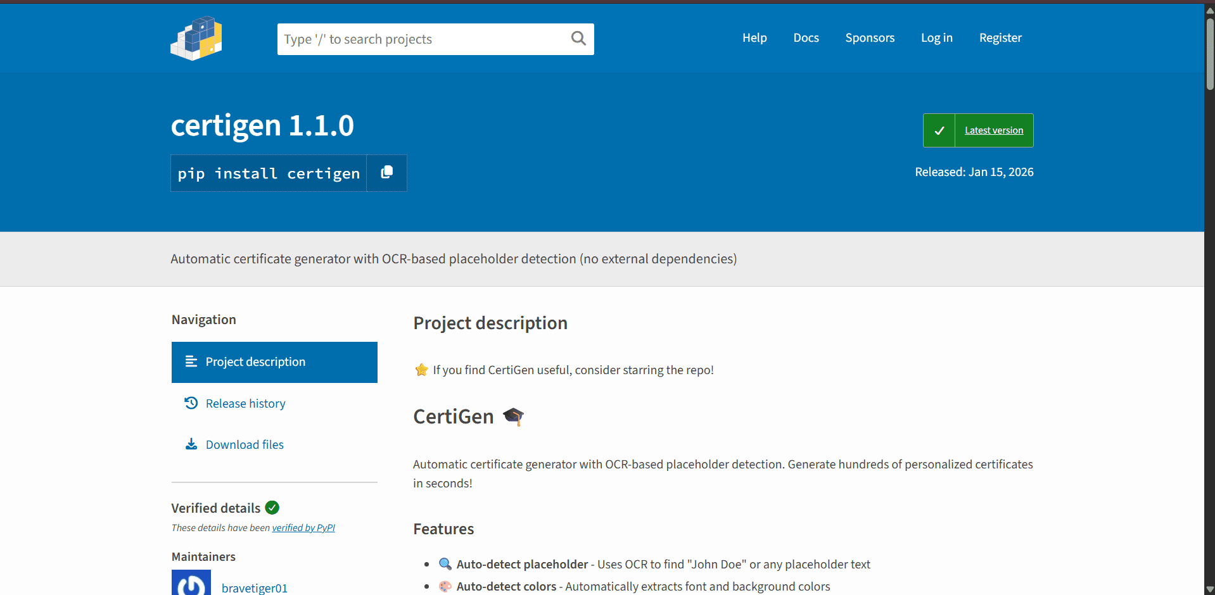Open the Release history tab
The width and height of the screenshot is (1215, 595).
tap(274, 403)
